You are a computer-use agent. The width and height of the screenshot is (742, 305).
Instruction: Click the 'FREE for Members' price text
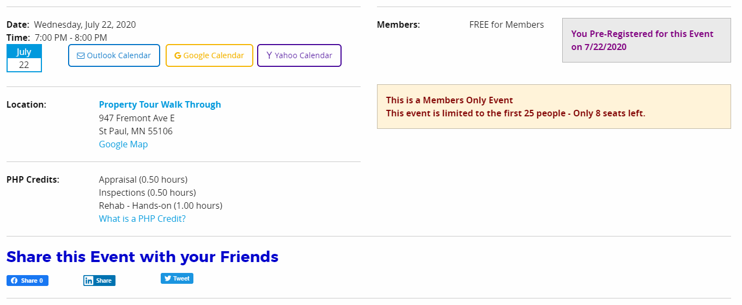click(x=506, y=24)
